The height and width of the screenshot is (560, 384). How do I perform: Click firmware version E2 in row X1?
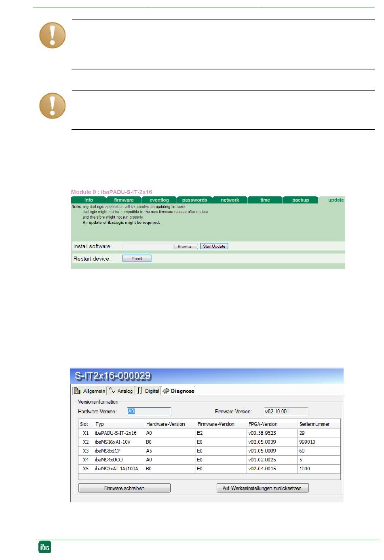[222, 433]
